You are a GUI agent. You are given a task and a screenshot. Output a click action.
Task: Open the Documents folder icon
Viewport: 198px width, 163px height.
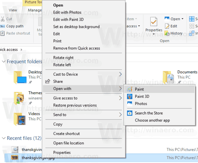click(168, 77)
